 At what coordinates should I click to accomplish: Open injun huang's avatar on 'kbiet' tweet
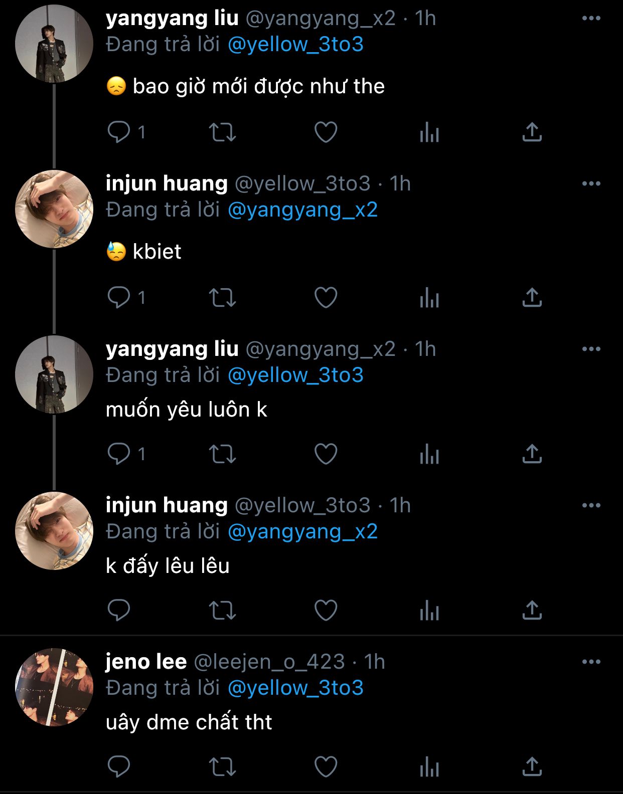click(54, 209)
